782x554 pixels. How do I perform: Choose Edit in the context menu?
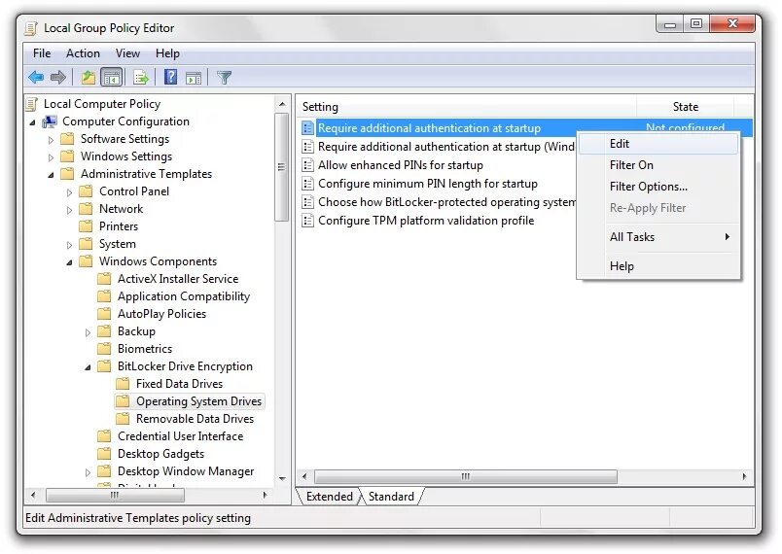point(658,144)
